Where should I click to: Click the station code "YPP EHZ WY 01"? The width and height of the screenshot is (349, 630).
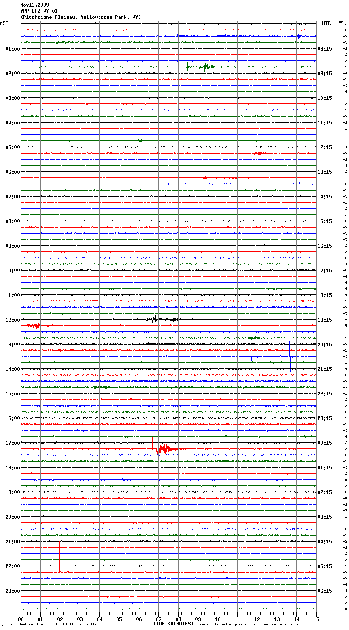click(x=39, y=11)
